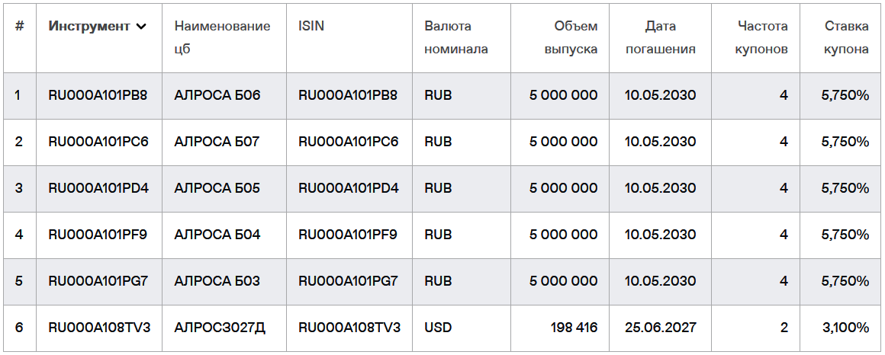The height and width of the screenshot is (355, 885).
Task: Open instrument RU000A101PF9 in row 4
Action: (x=98, y=234)
